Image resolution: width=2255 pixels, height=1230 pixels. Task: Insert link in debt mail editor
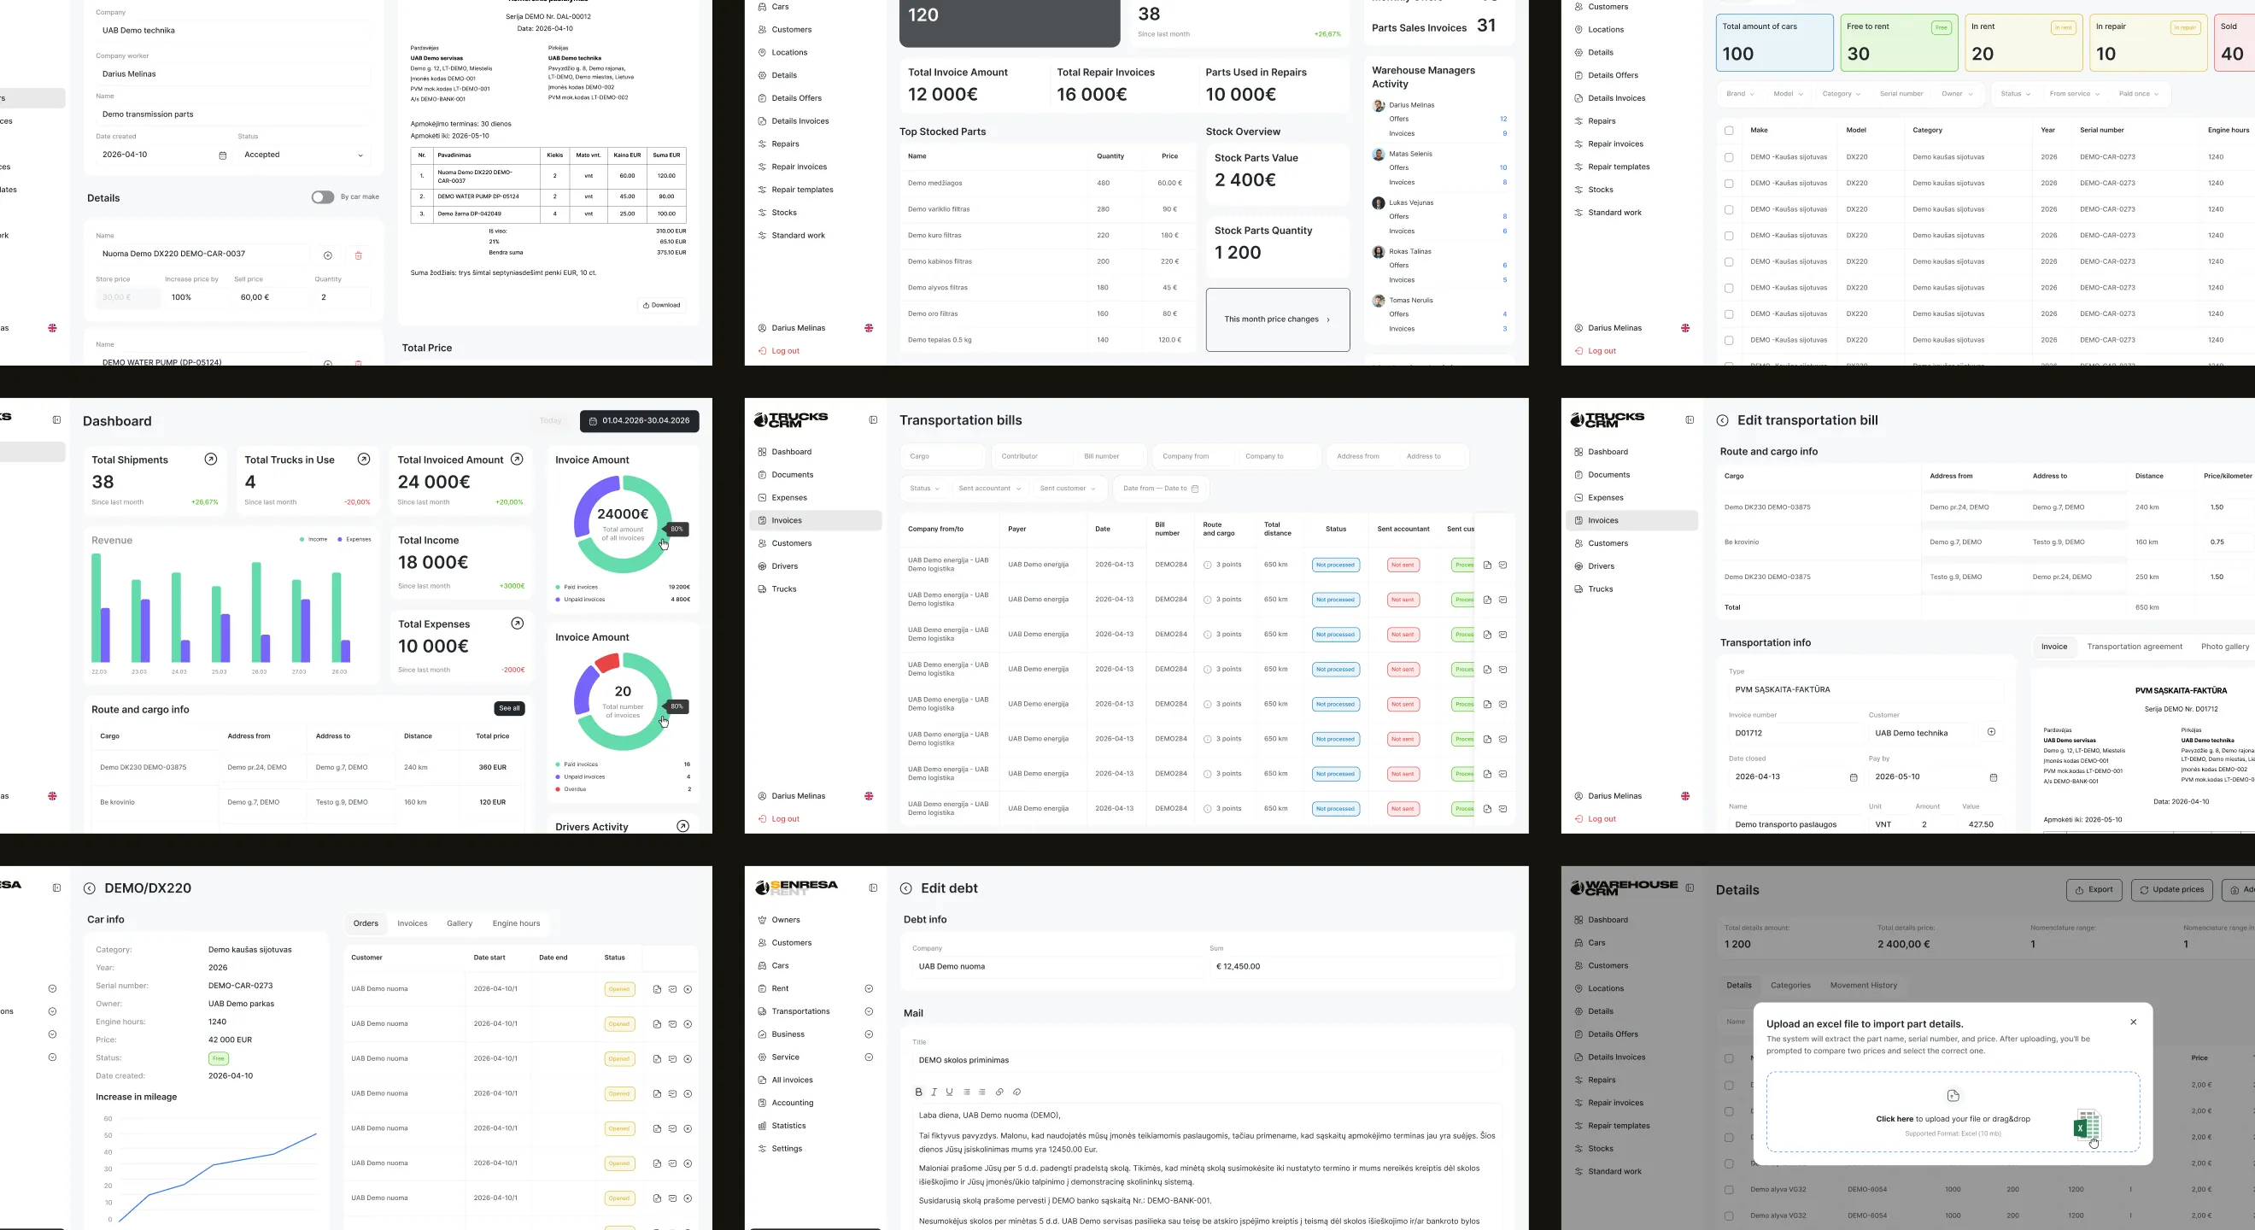tap(999, 1092)
